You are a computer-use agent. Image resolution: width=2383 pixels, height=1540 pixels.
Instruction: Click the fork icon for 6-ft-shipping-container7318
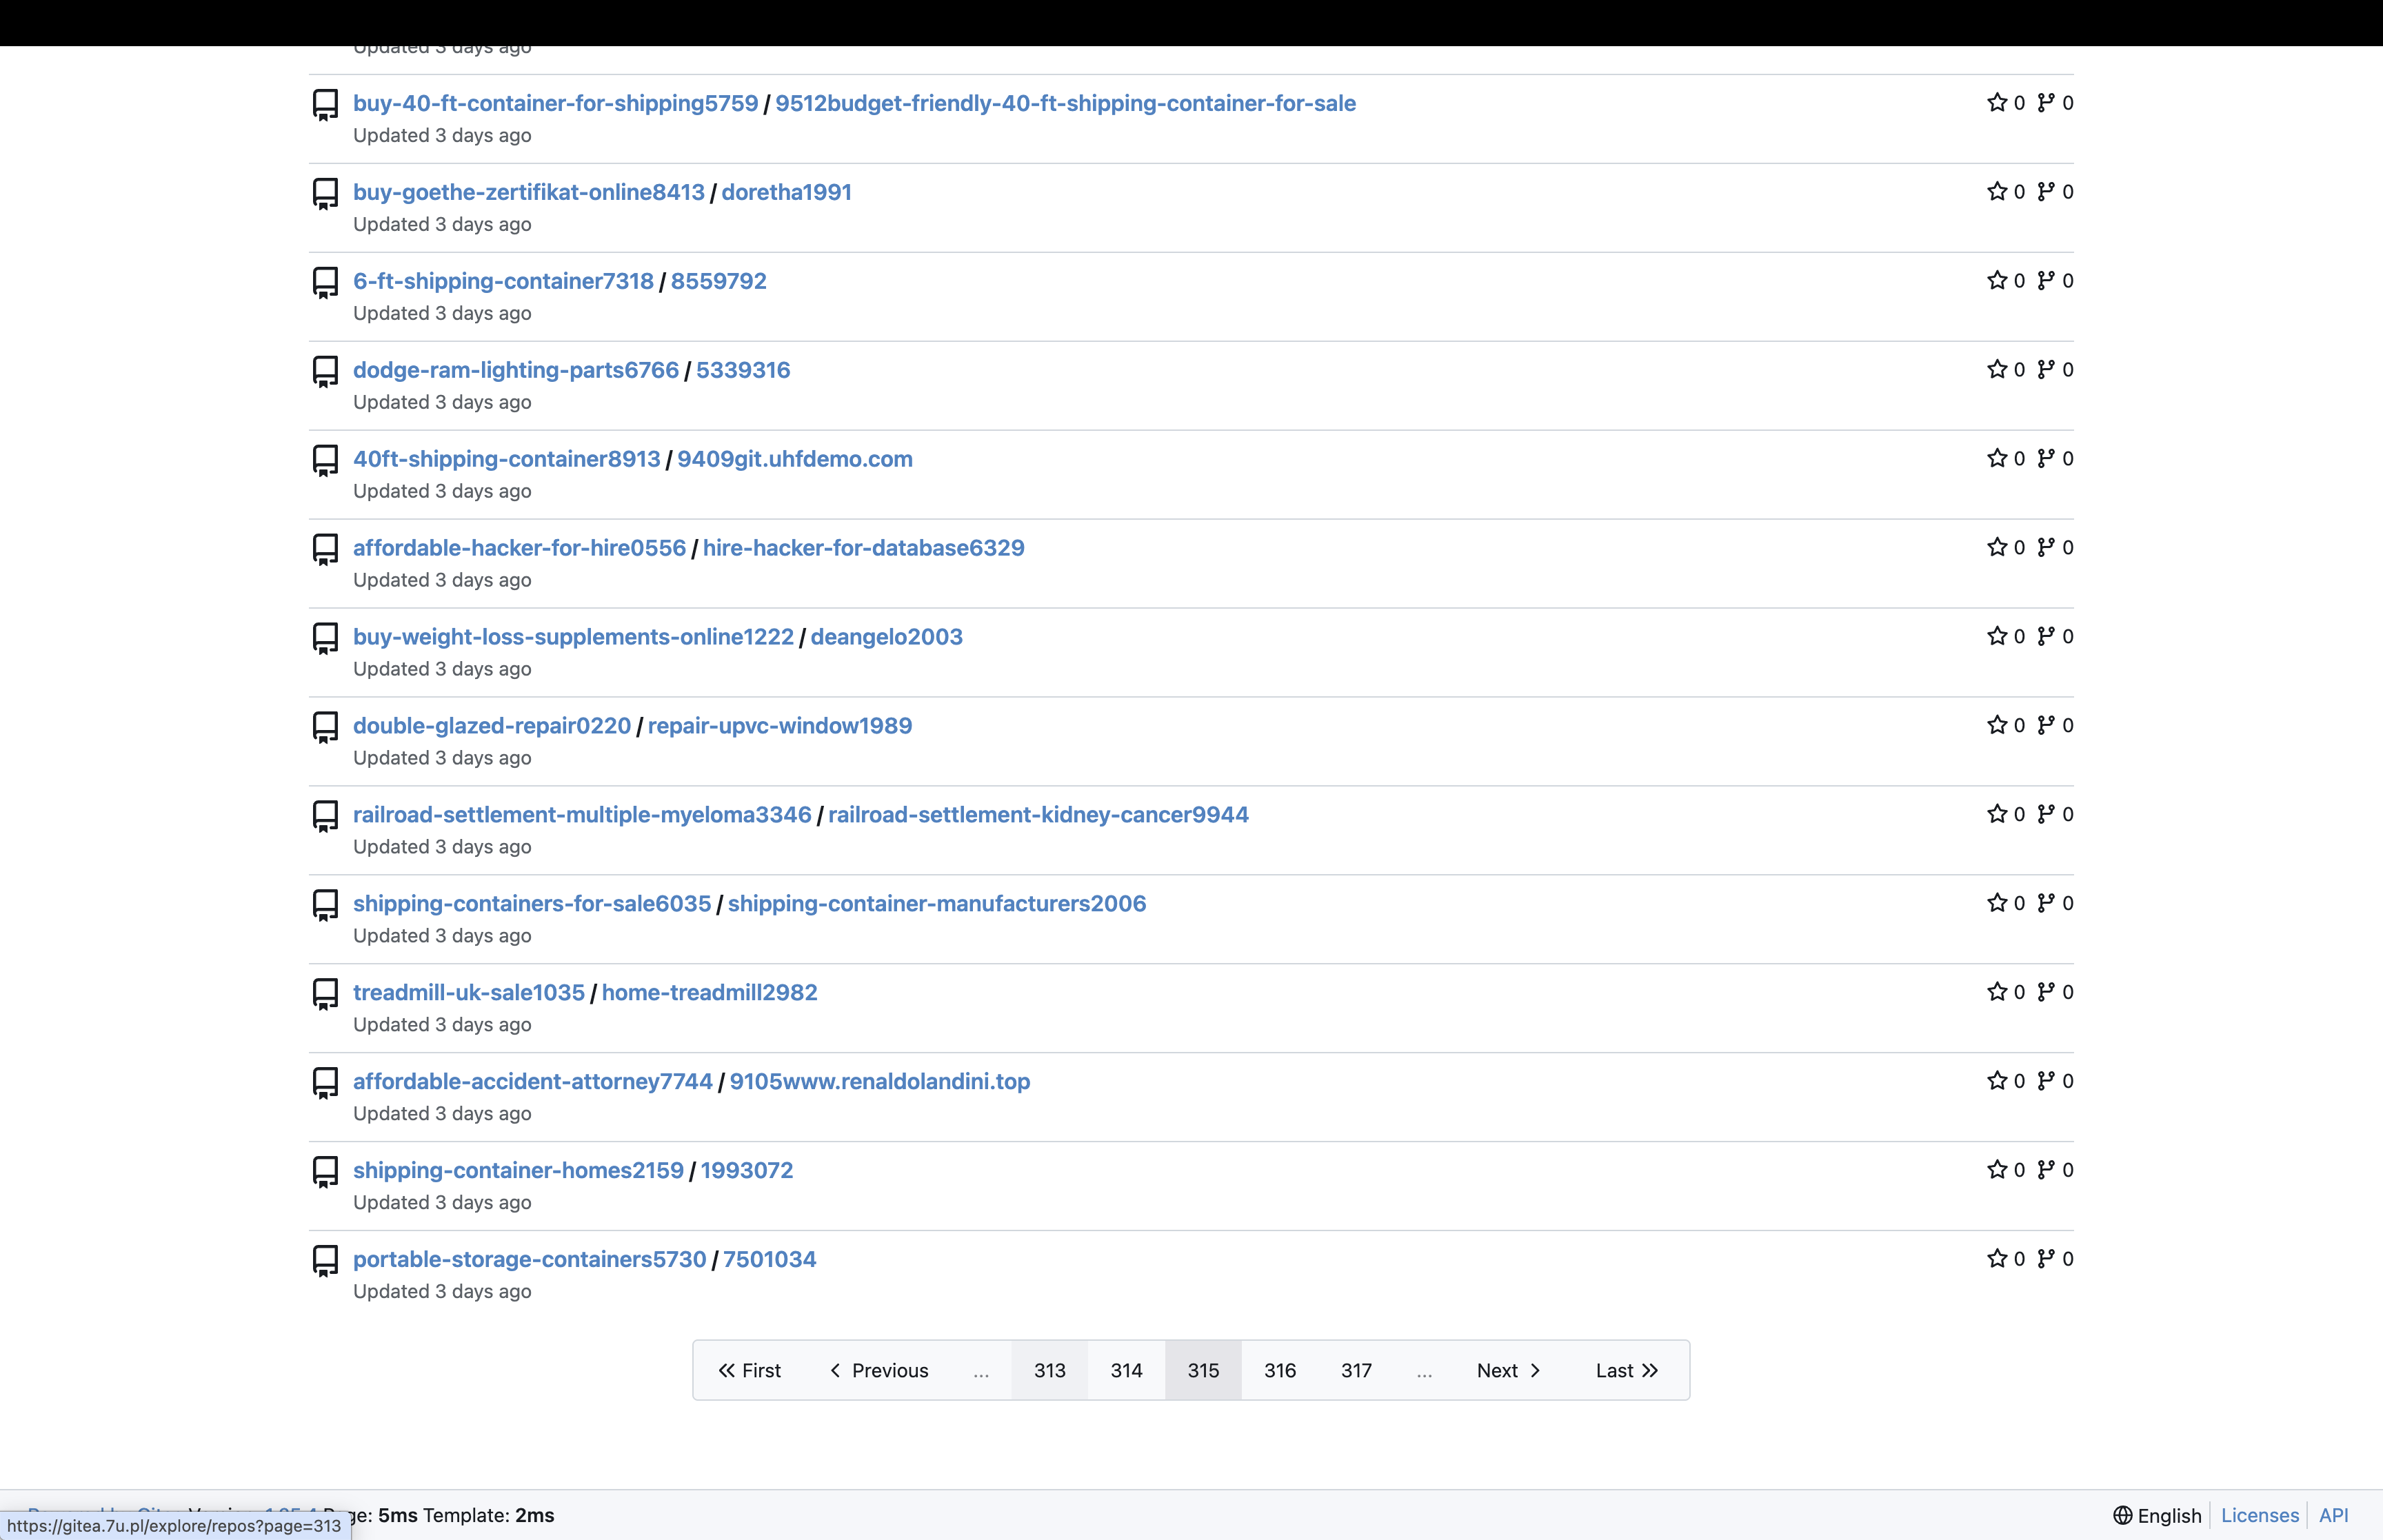tap(2046, 281)
